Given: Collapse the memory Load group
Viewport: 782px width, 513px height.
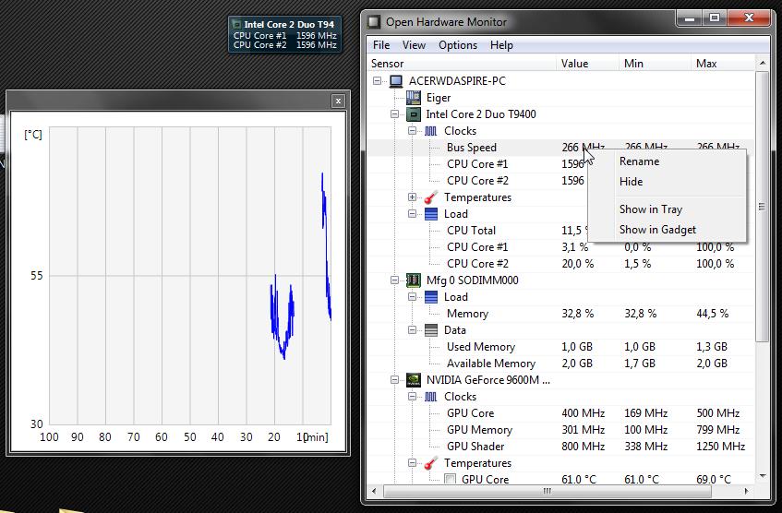Looking at the screenshot, I should (412, 296).
